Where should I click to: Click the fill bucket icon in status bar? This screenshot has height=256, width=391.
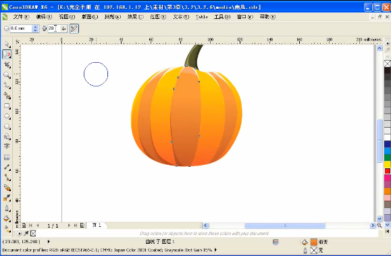click(x=305, y=242)
